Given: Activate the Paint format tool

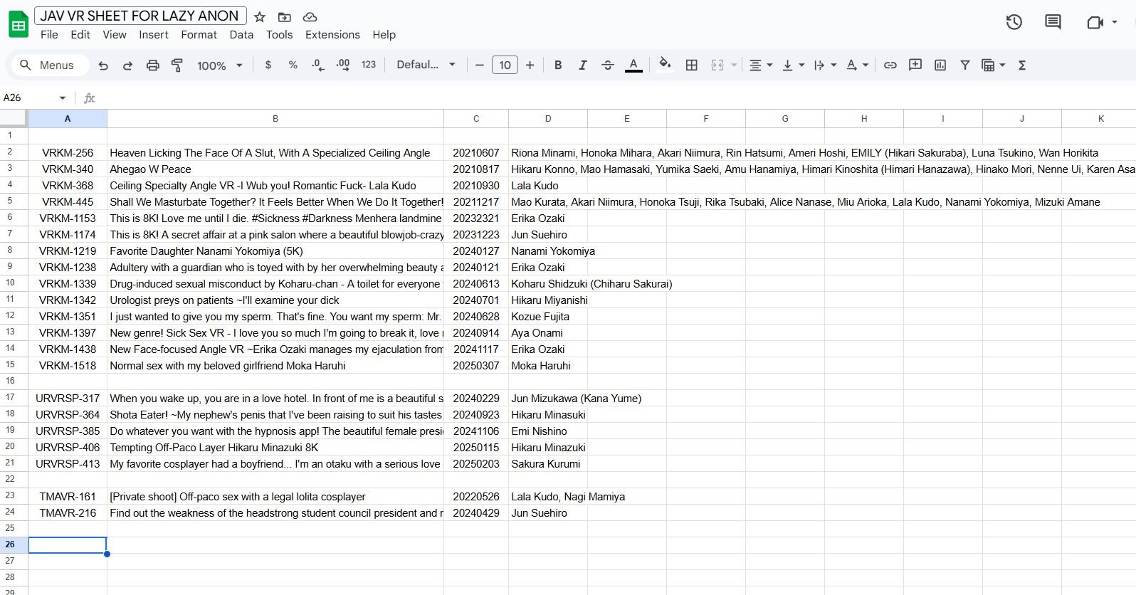Looking at the screenshot, I should 177,65.
